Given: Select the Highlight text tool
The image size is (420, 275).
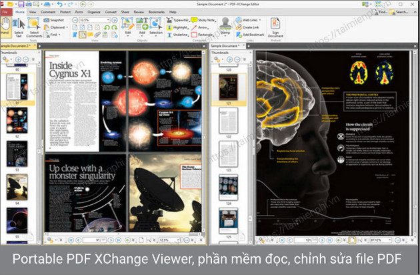Looking at the screenshot, I should pos(177,27).
